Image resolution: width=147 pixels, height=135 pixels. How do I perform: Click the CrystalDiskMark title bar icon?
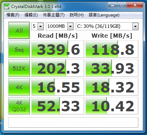tap(7, 7)
